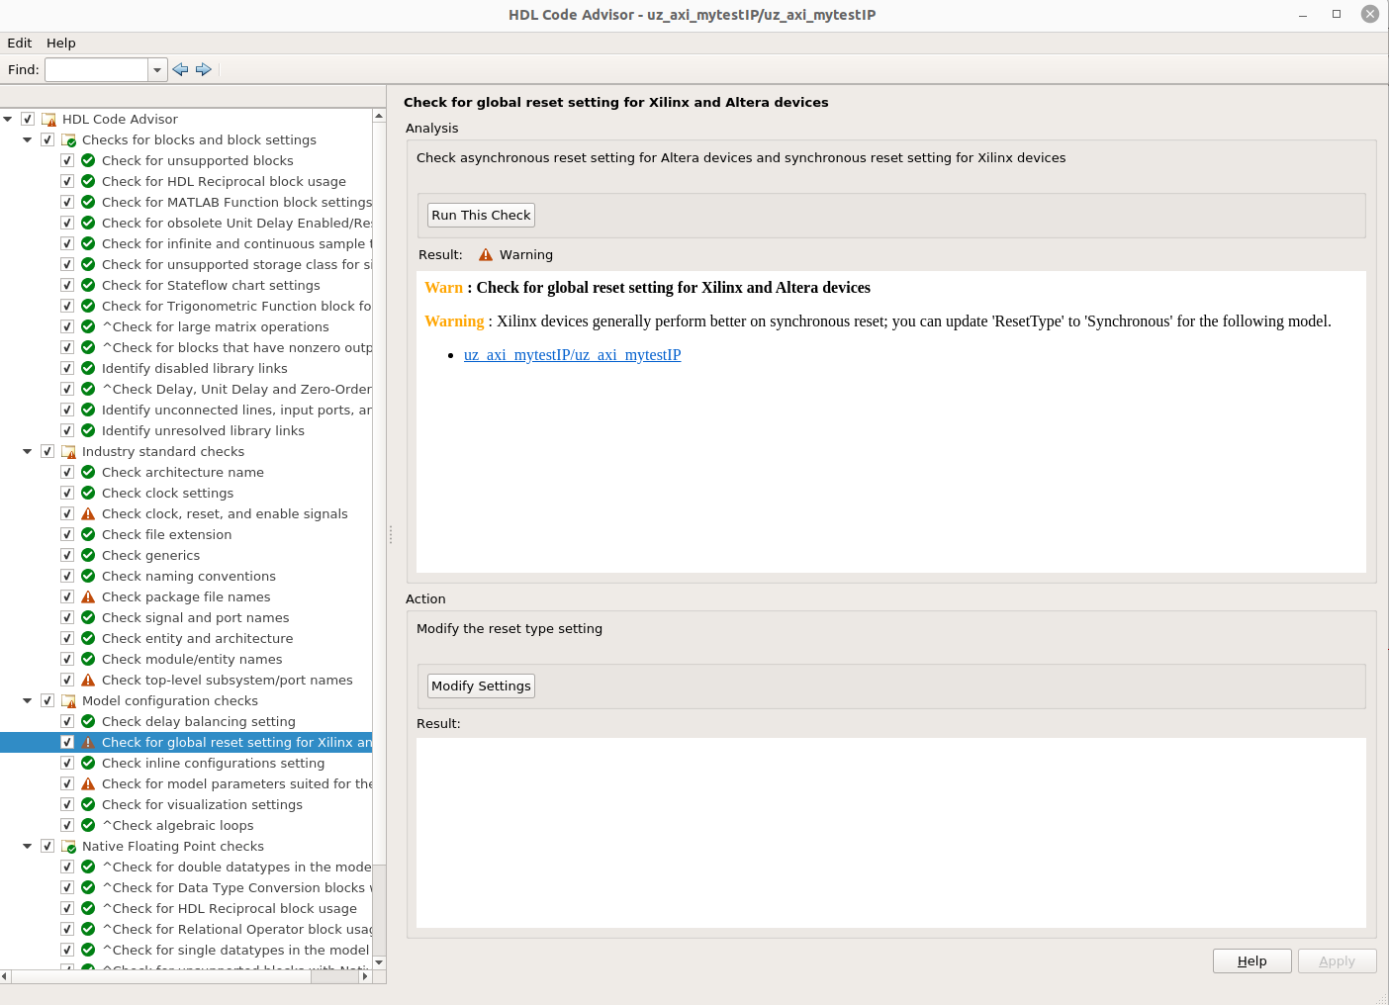Open the Help menu
Image resolution: width=1389 pixels, height=1005 pixels.
(x=61, y=44)
